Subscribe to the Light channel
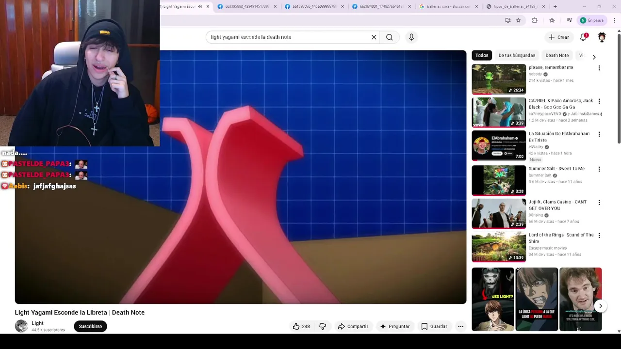The width and height of the screenshot is (621, 349). point(90,326)
